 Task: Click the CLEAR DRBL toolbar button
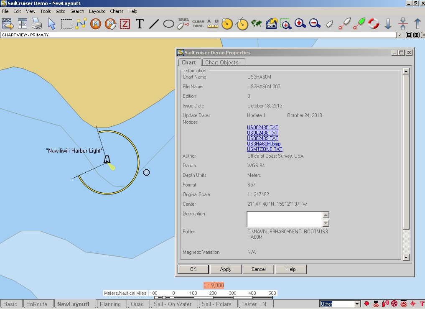click(198, 24)
